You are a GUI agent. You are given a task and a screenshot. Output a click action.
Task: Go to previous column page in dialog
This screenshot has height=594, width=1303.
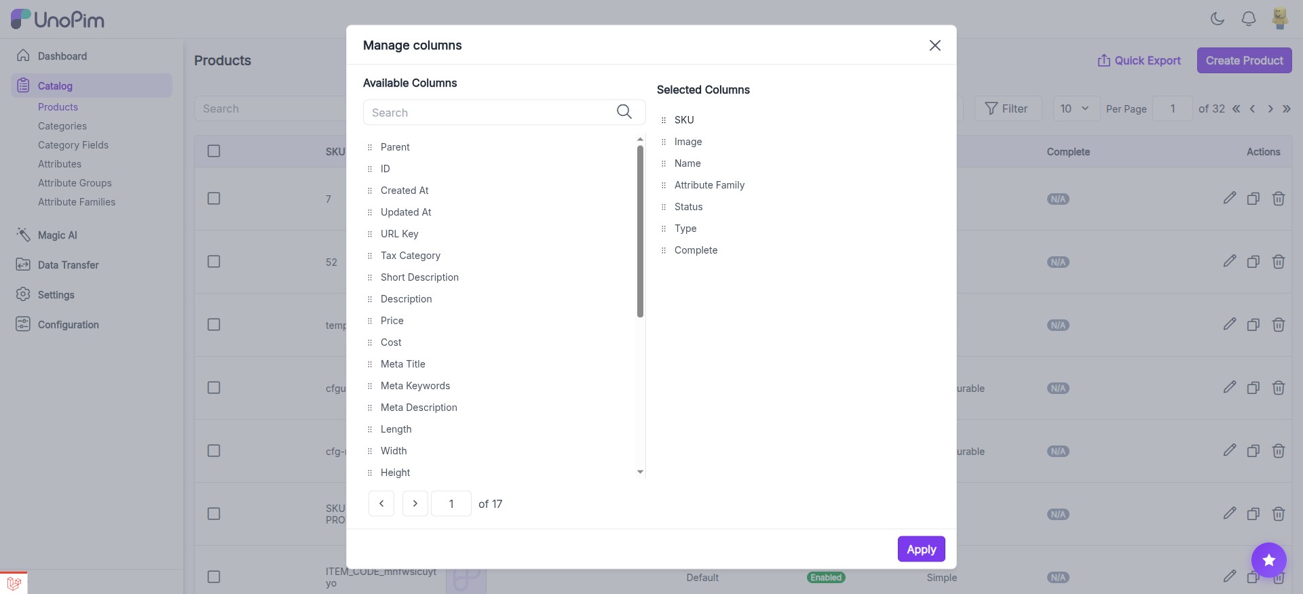click(x=381, y=504)
